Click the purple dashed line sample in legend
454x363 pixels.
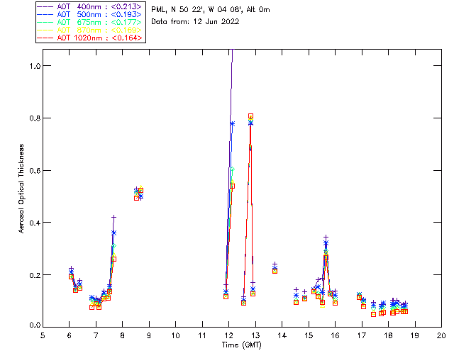45,6
